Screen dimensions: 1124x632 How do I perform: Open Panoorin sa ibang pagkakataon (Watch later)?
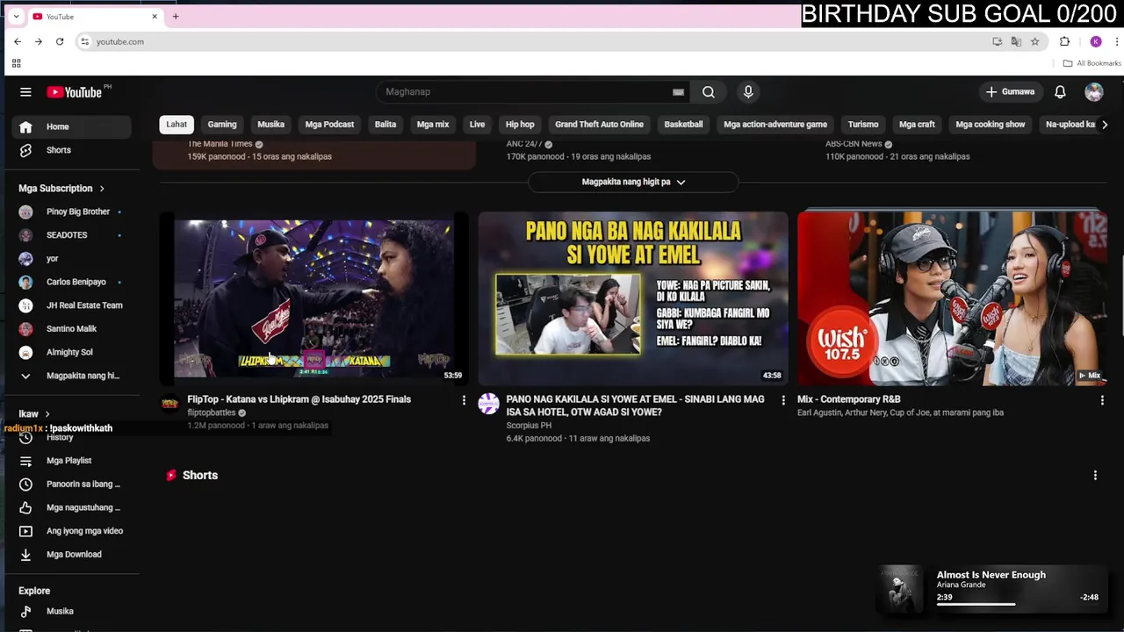pos(72,485)
